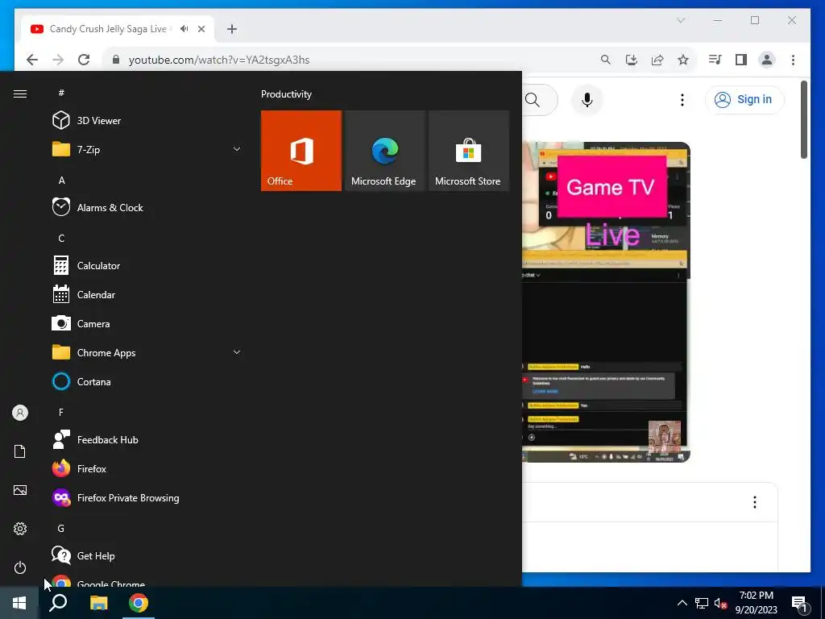
Task: Launch Firefox from Start menu
Action: click(147, 468)
